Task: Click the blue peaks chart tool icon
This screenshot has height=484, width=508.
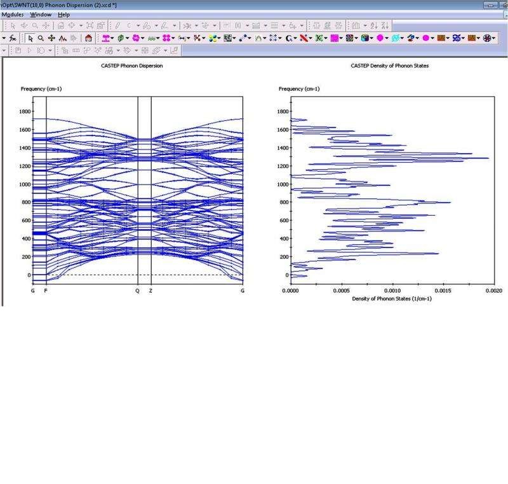Action: [63, 38]
